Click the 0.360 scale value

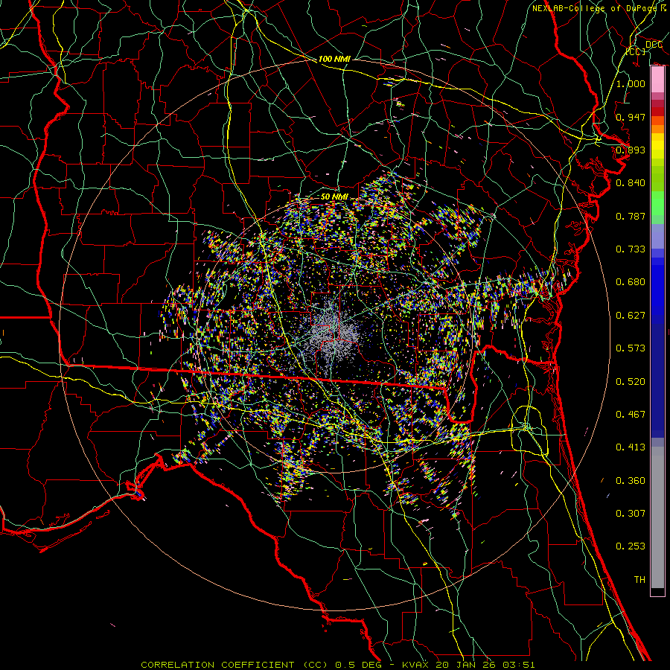[631, 481]
